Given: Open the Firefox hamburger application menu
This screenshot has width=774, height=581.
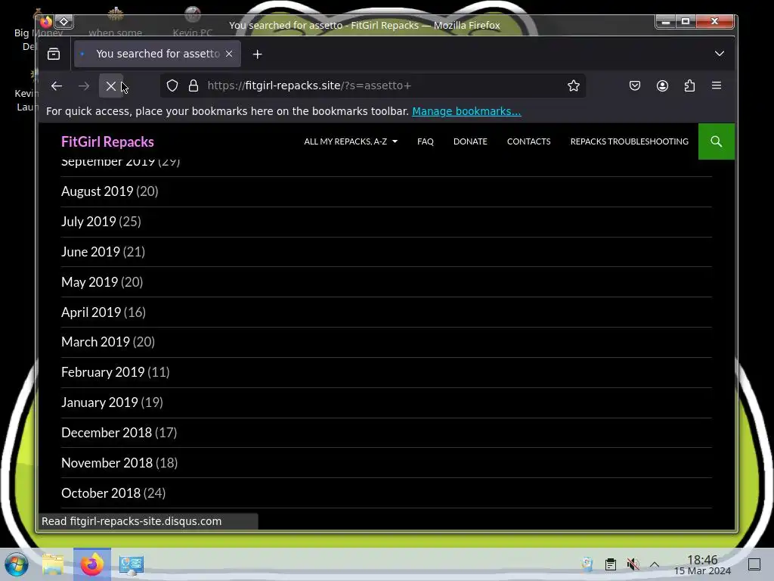Looking at the screenshot, I should [x=717, y=85].
